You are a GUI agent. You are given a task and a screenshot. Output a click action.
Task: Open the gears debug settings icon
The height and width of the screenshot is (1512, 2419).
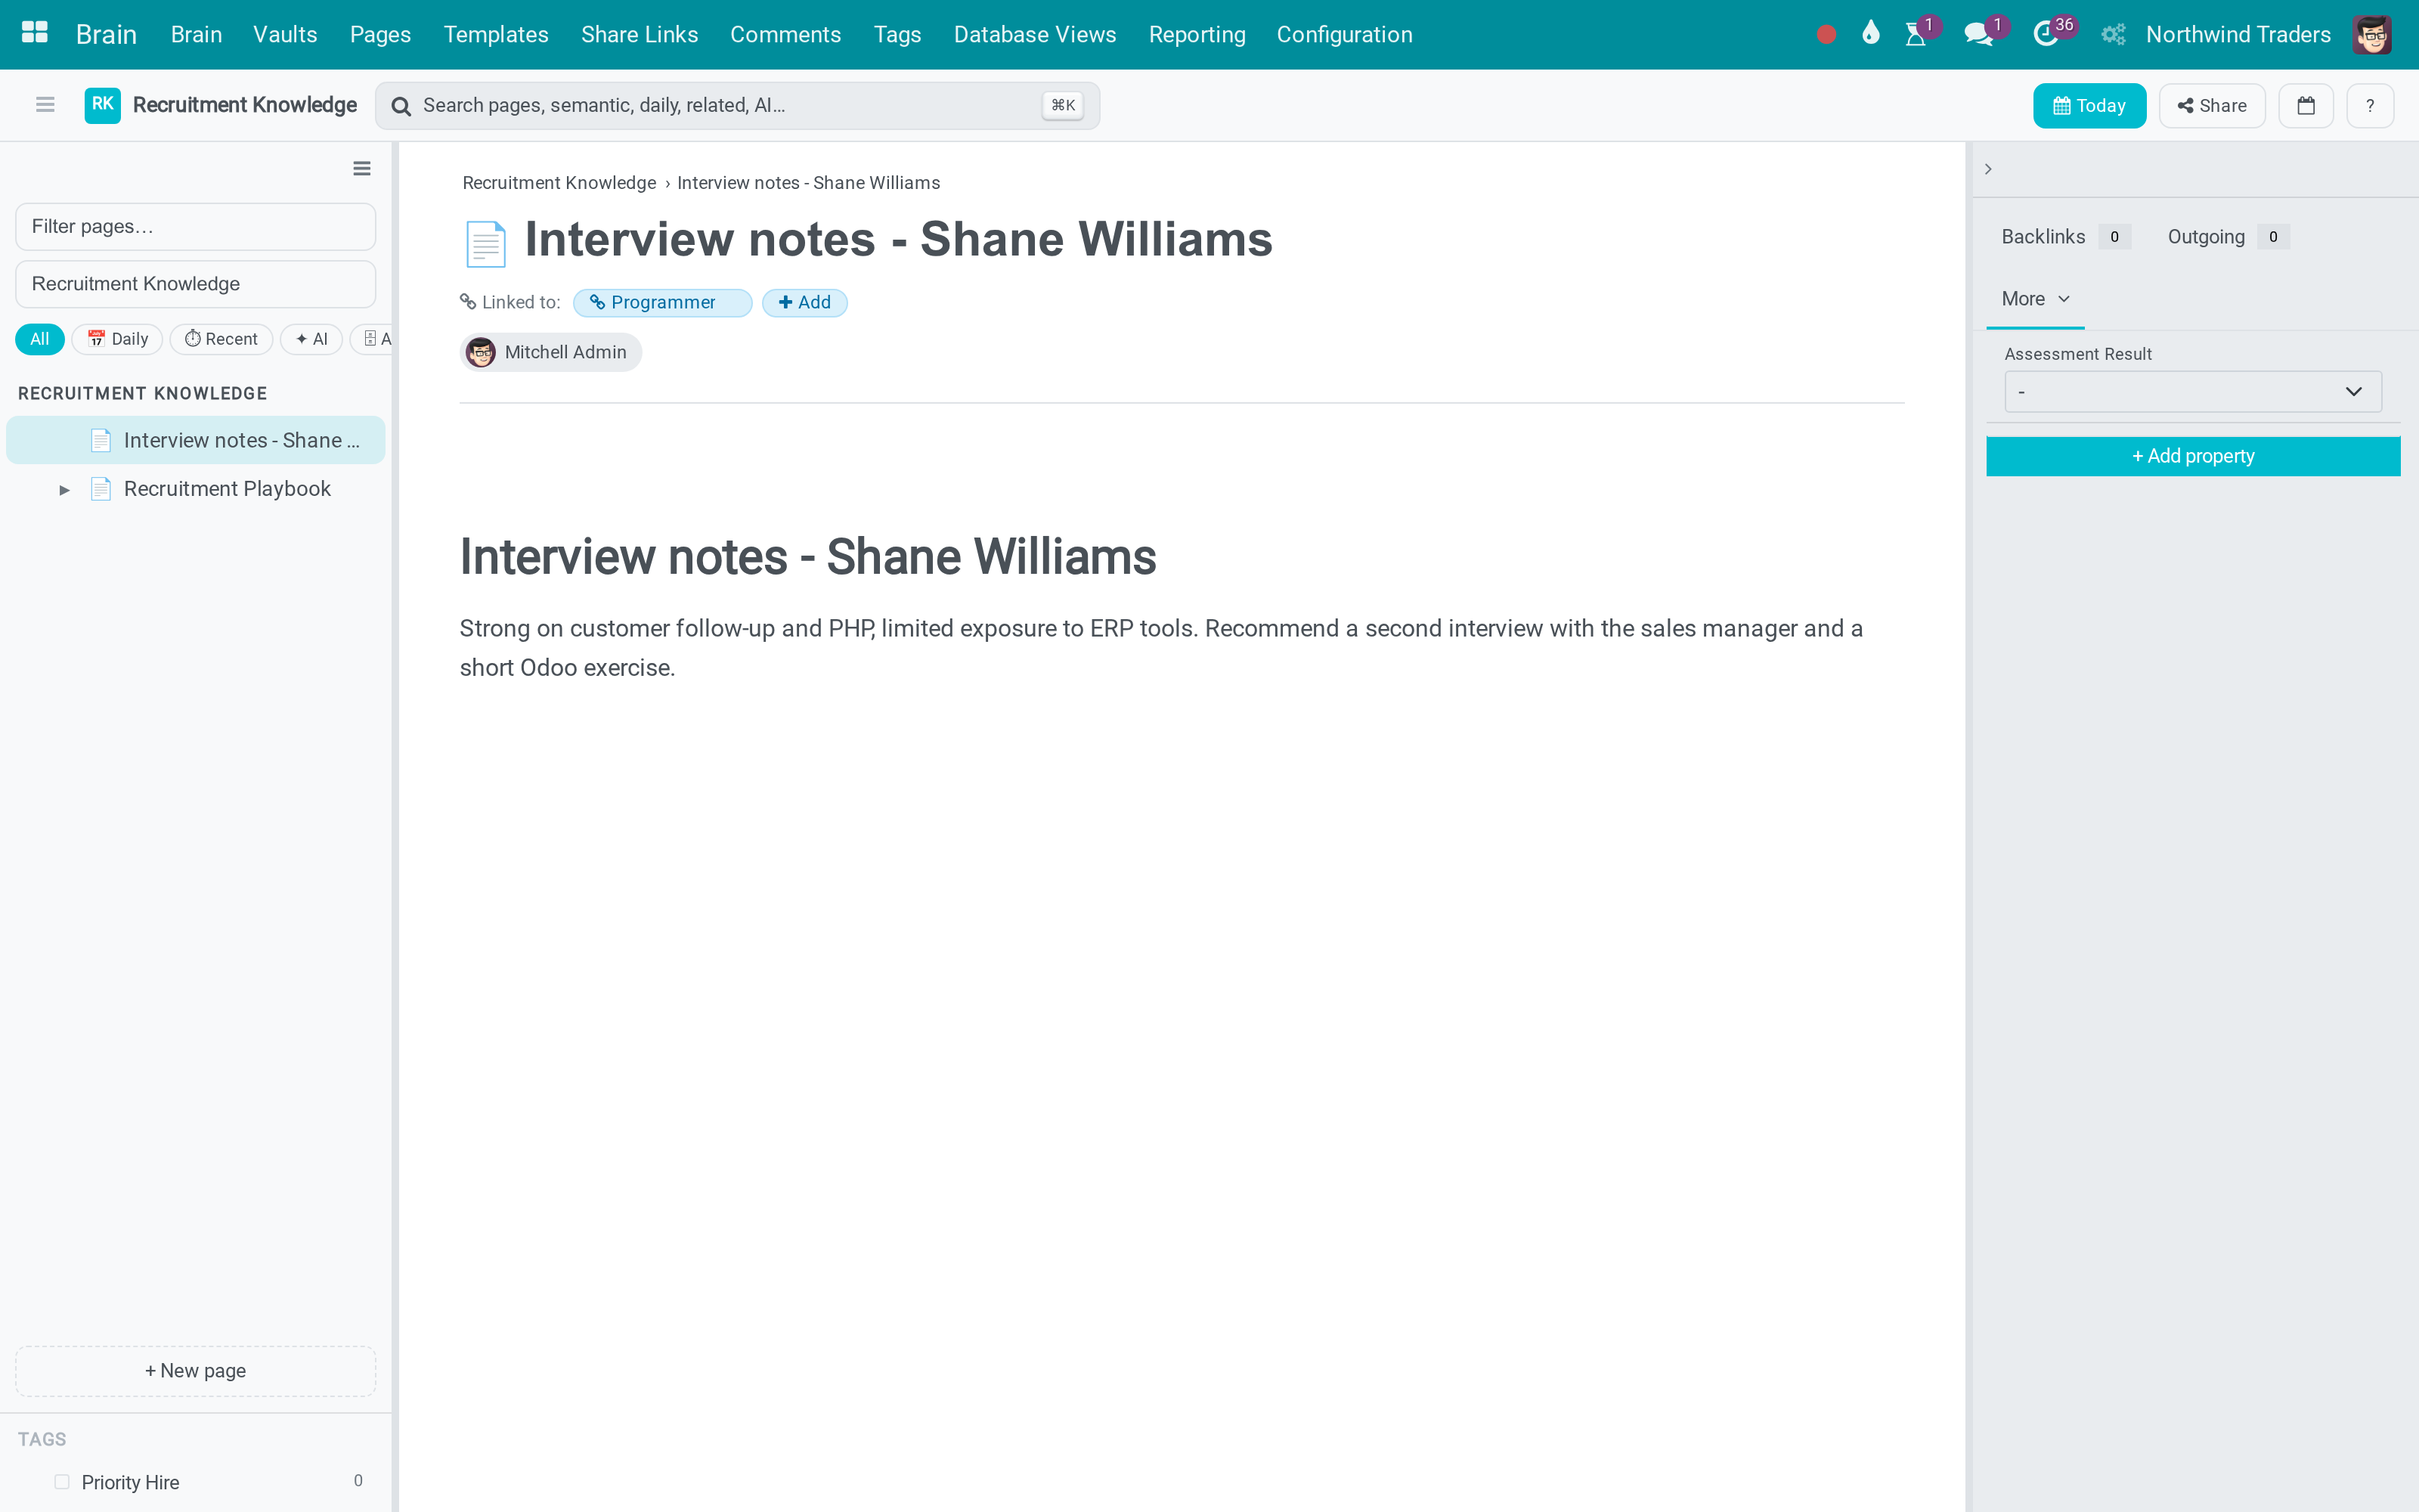[2112, 35]
